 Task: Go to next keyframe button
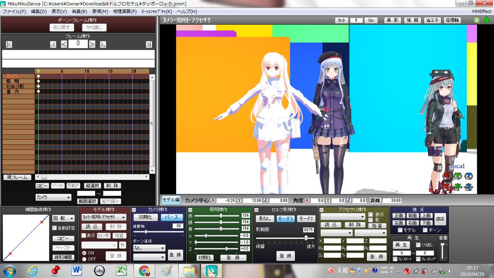tap(103, 44)
